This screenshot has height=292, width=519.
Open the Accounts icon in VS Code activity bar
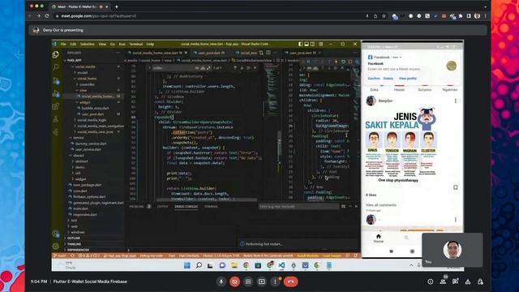pyautogui.click(x=56, y=234)
